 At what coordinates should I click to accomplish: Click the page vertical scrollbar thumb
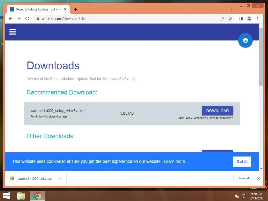pos(261,57)
